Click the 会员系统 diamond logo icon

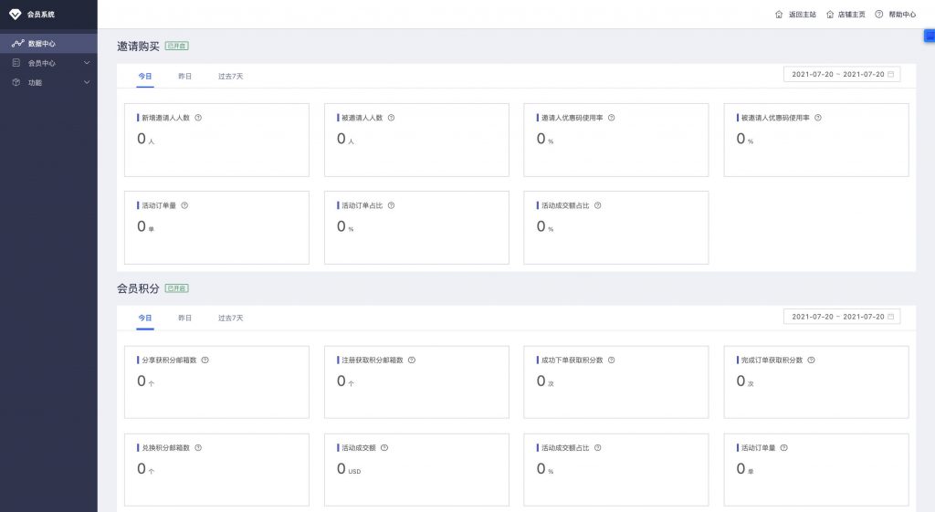[15, 14]
